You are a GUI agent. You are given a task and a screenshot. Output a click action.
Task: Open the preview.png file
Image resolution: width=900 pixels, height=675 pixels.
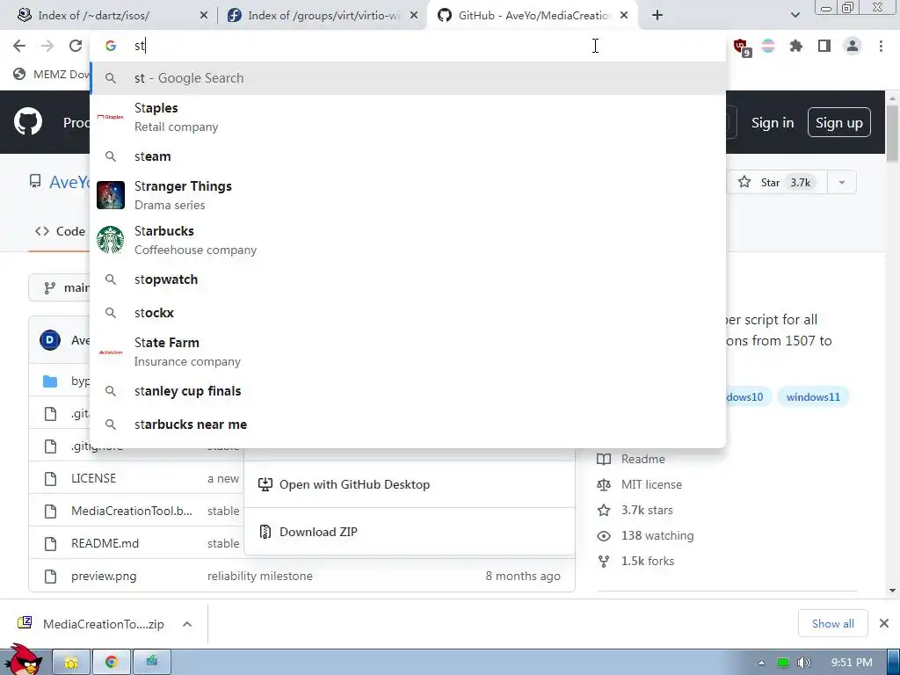tap(104, 576)
